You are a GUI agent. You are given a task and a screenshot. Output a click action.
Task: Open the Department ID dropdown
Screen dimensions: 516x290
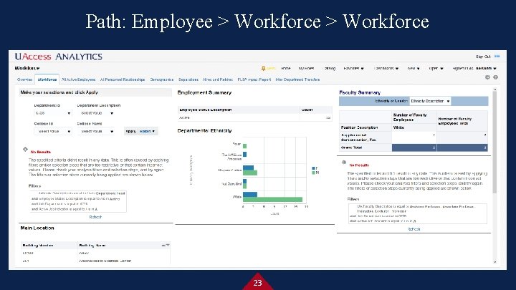point(52,113)
